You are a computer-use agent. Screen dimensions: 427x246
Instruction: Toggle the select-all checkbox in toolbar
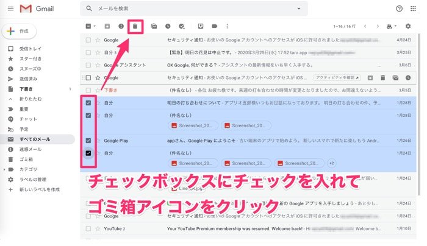(x=88, y=26)
